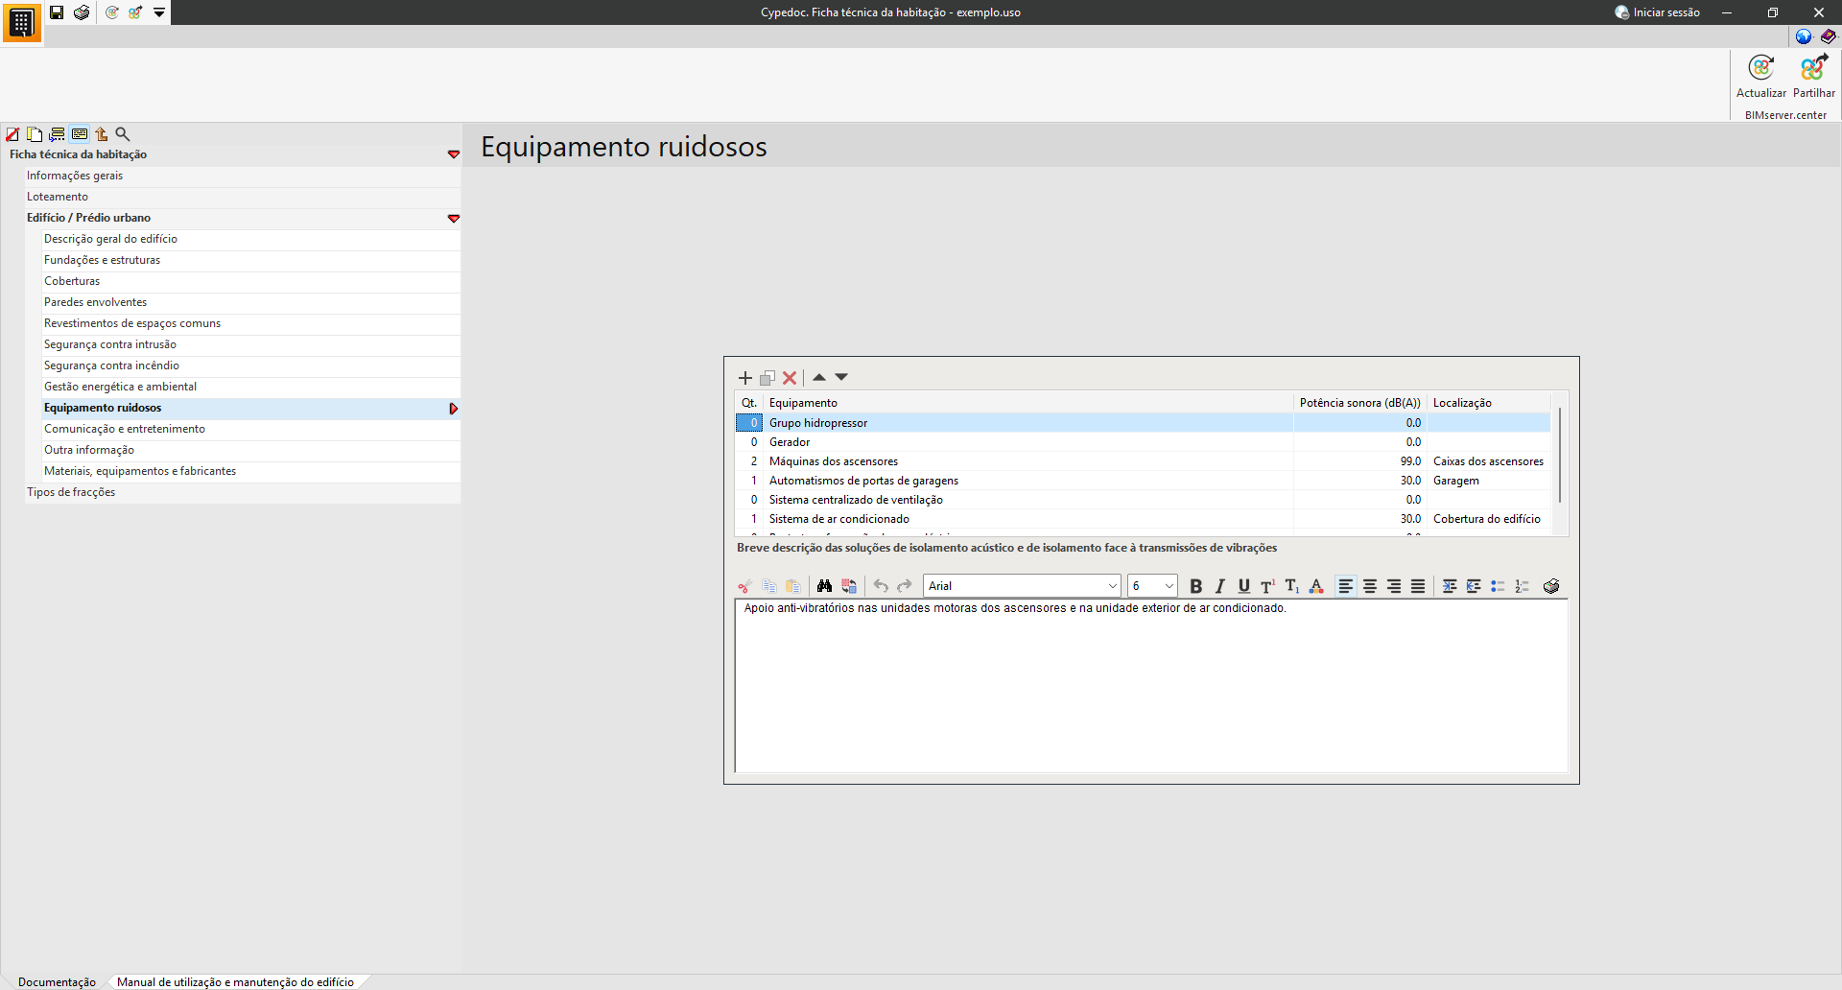Center align the text

pos(1370,586)
